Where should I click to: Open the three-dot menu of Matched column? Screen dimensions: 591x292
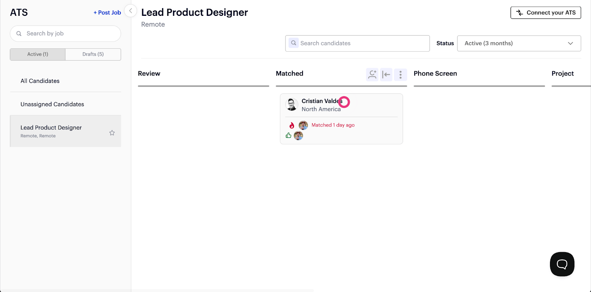(400, 74)
